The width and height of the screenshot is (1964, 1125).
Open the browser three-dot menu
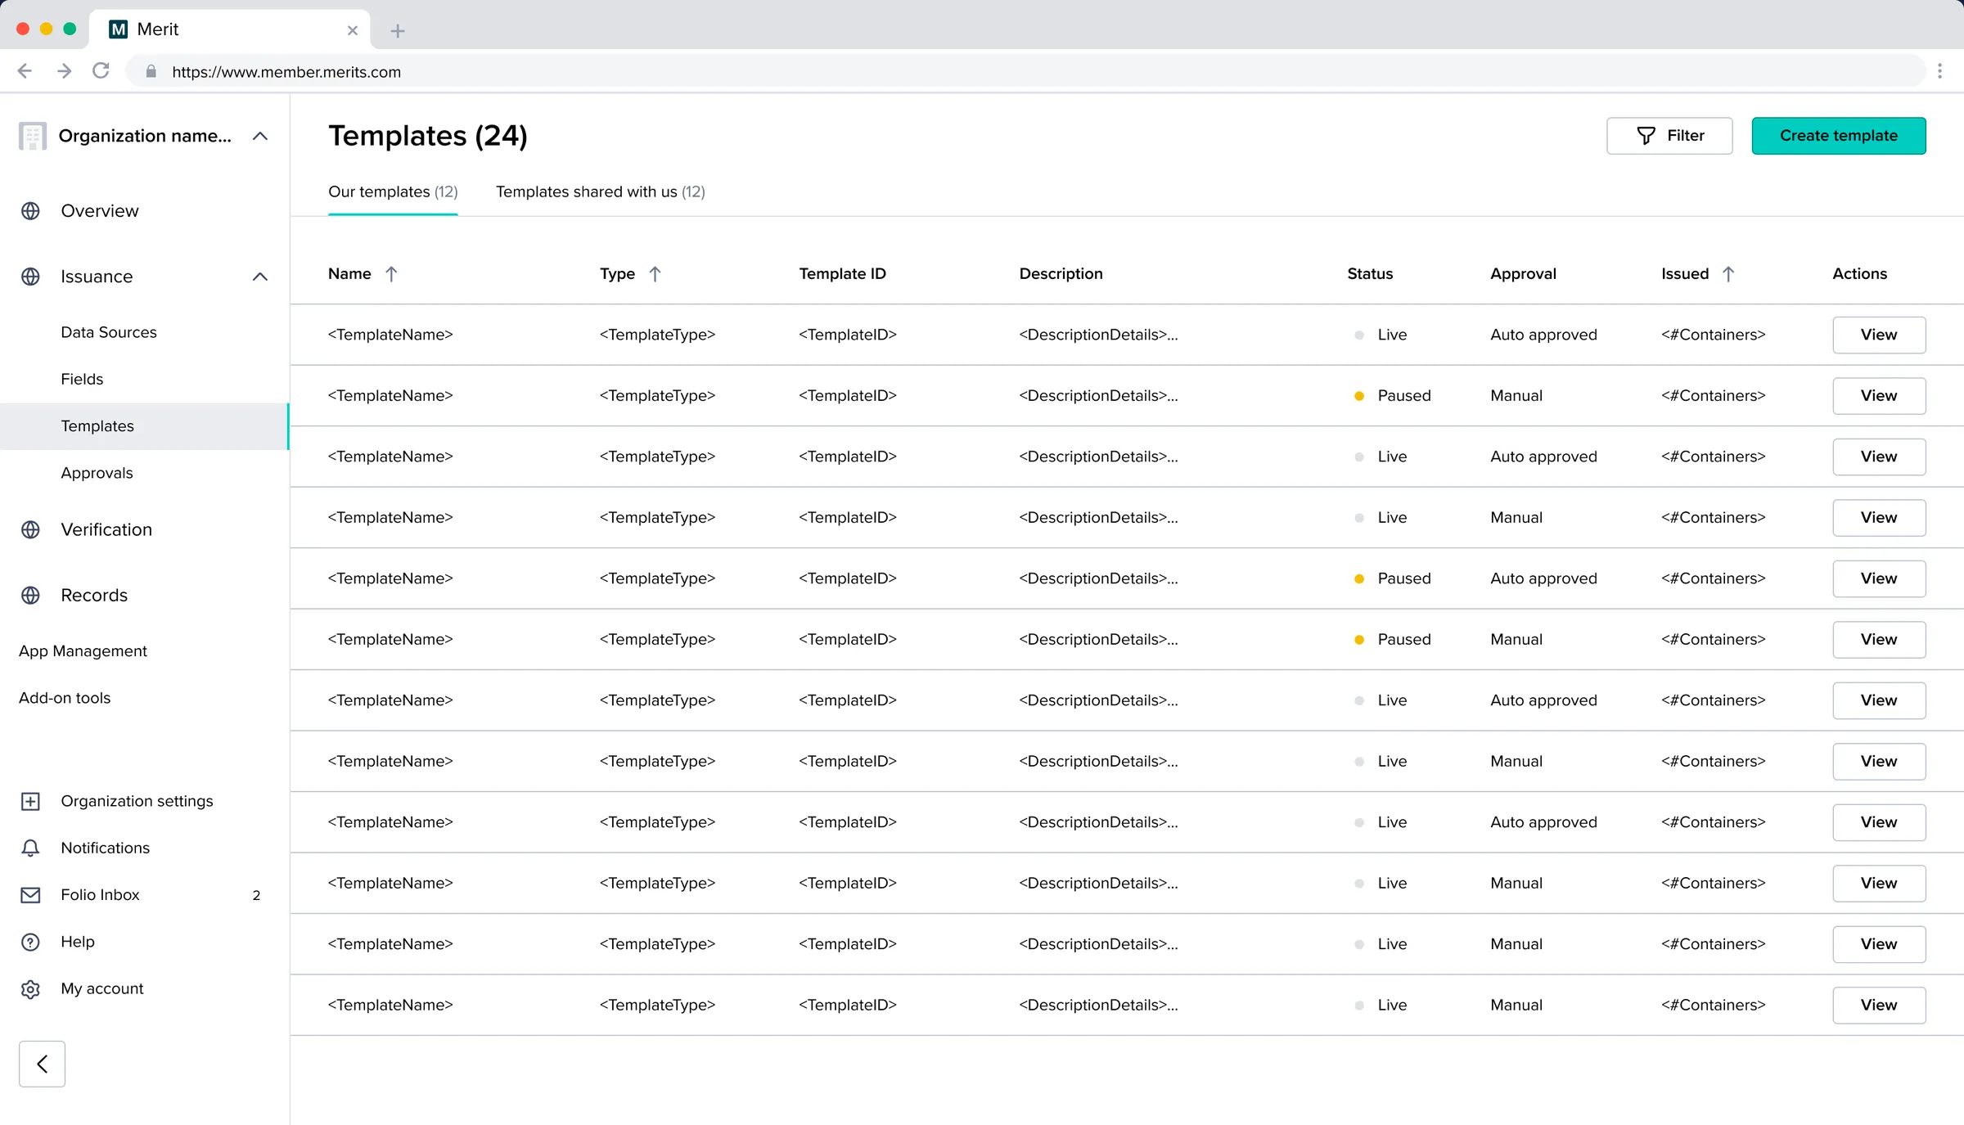tap(1939, 71)
